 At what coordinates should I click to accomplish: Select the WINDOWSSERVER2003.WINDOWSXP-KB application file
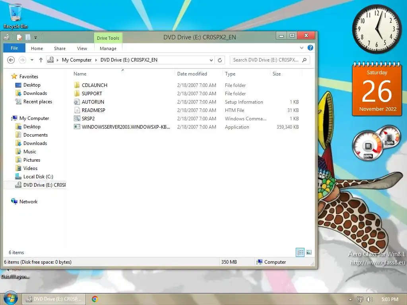[x=126, y=127]
